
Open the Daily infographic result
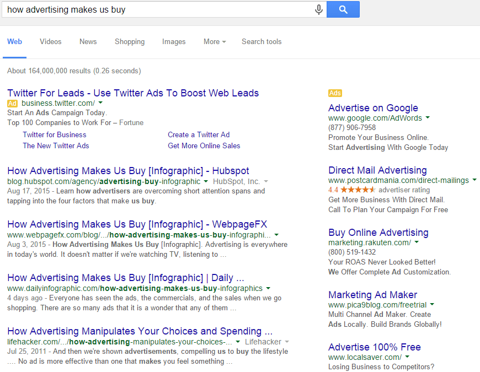(x=125, y=278)
